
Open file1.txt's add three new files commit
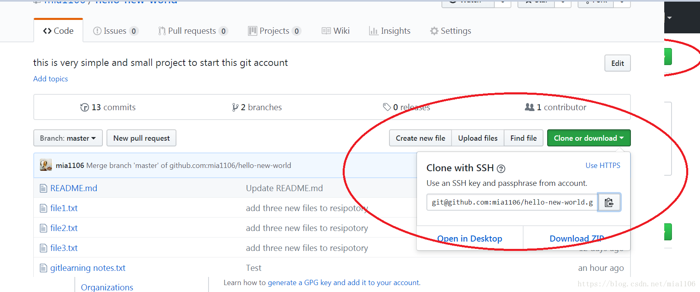tap(307, 208)
